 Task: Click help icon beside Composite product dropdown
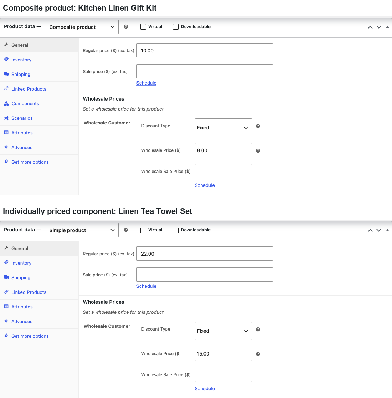click(x=126, y=27)
